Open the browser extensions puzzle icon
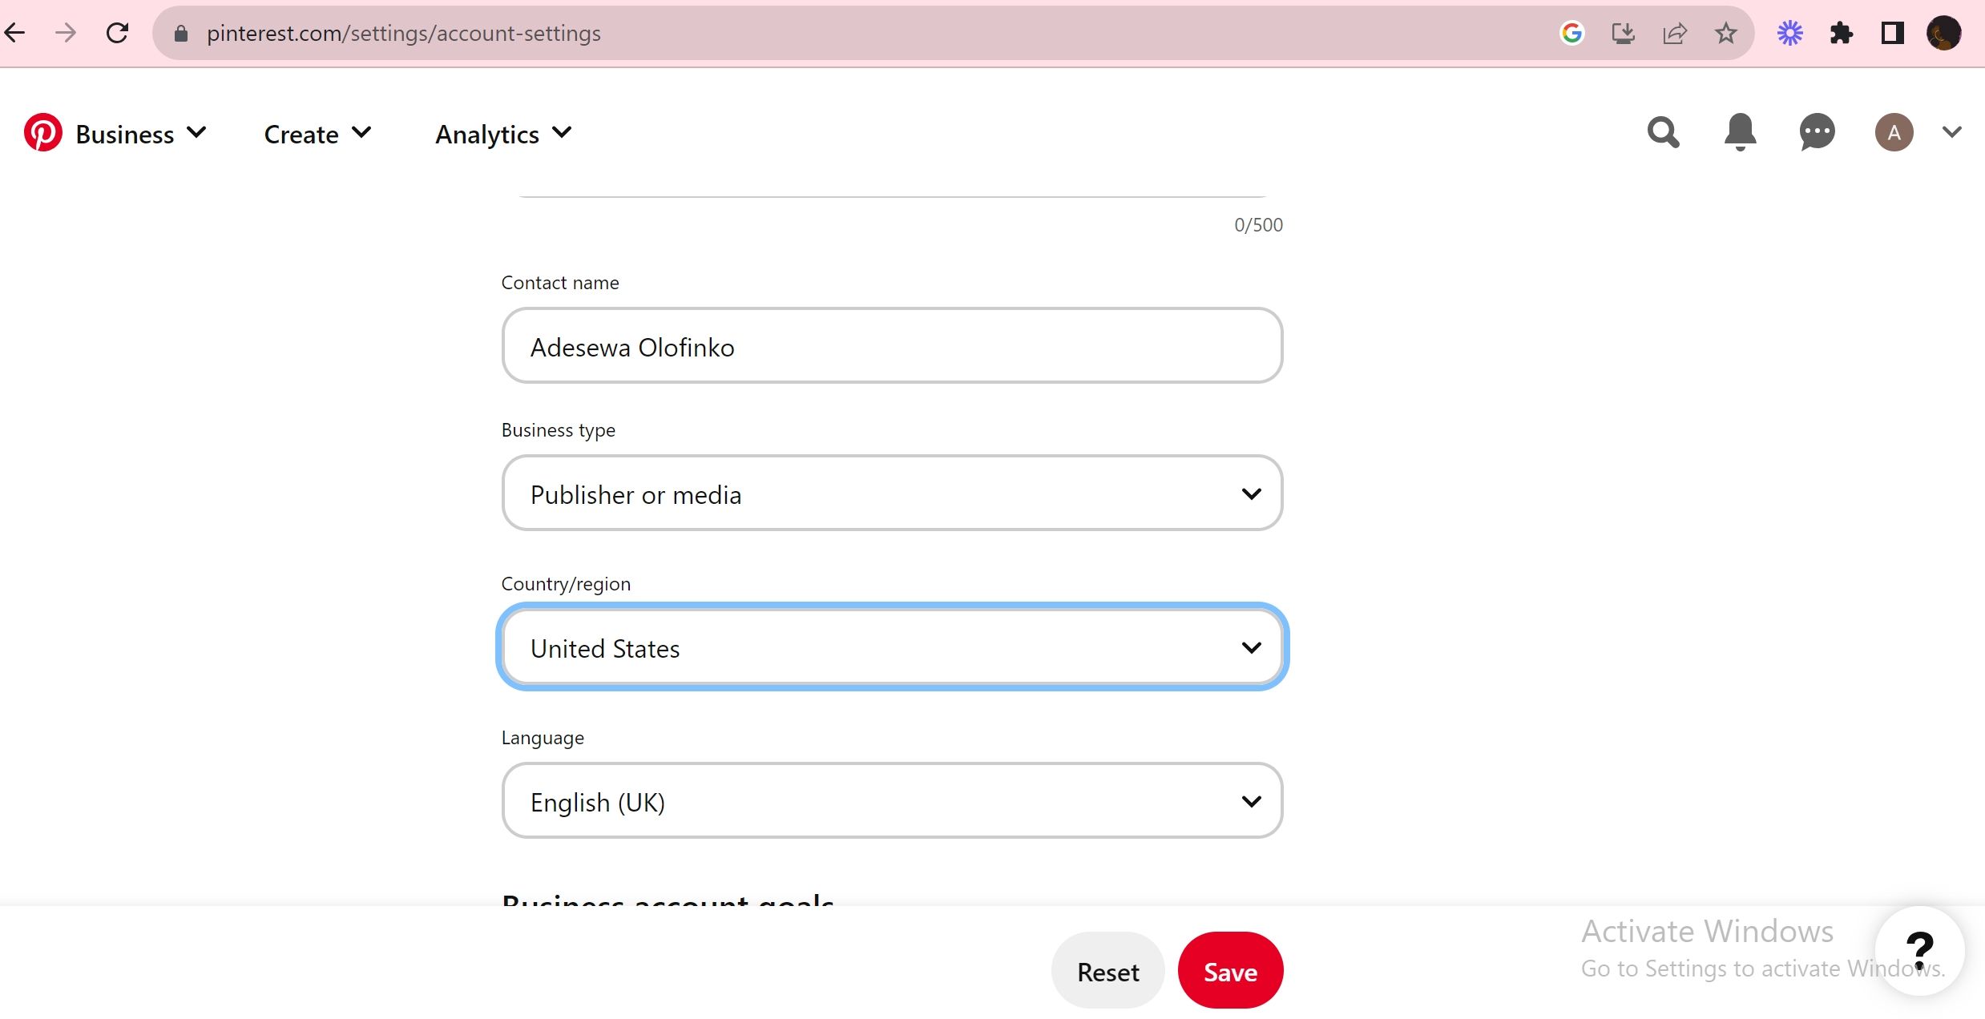The height and width of the screenshot is (1019, 1985). (x=1841, y=33)
